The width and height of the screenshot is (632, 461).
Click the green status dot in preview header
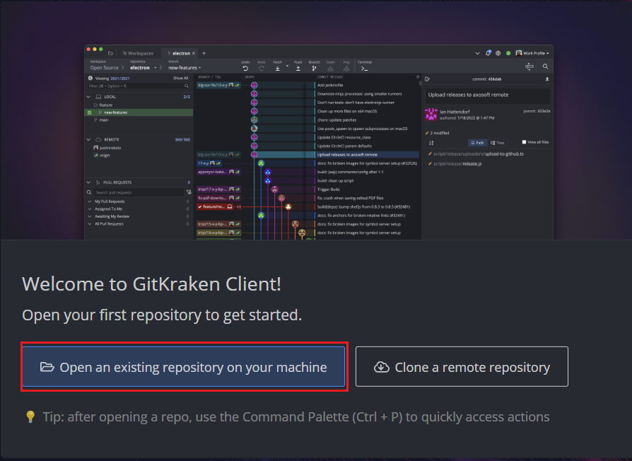point(508,53)
